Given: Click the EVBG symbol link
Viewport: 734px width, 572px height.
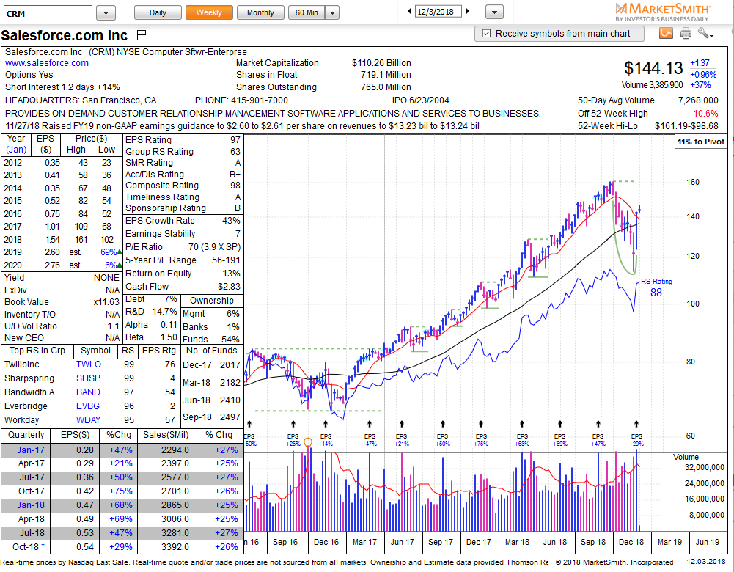Looking at the screenshot, I should click(x=88, y=406).
